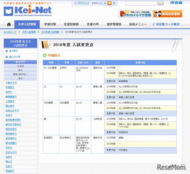Viewport: 190px width, 174px height.
Task: Open 工学院大 link
Action: 10,102
